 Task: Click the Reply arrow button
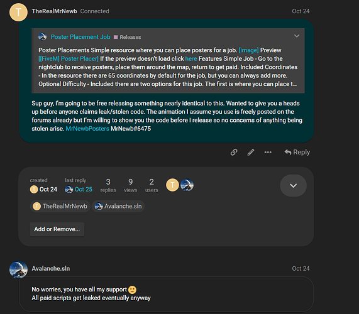coord(297,152)
